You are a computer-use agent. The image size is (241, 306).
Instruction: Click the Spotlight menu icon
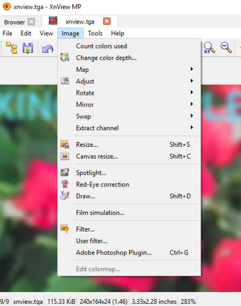(x=65, y=173)
